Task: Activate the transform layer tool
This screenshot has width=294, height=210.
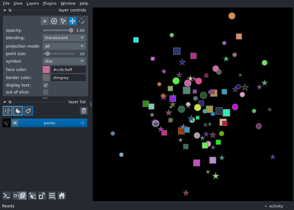Action: (82, 21)
